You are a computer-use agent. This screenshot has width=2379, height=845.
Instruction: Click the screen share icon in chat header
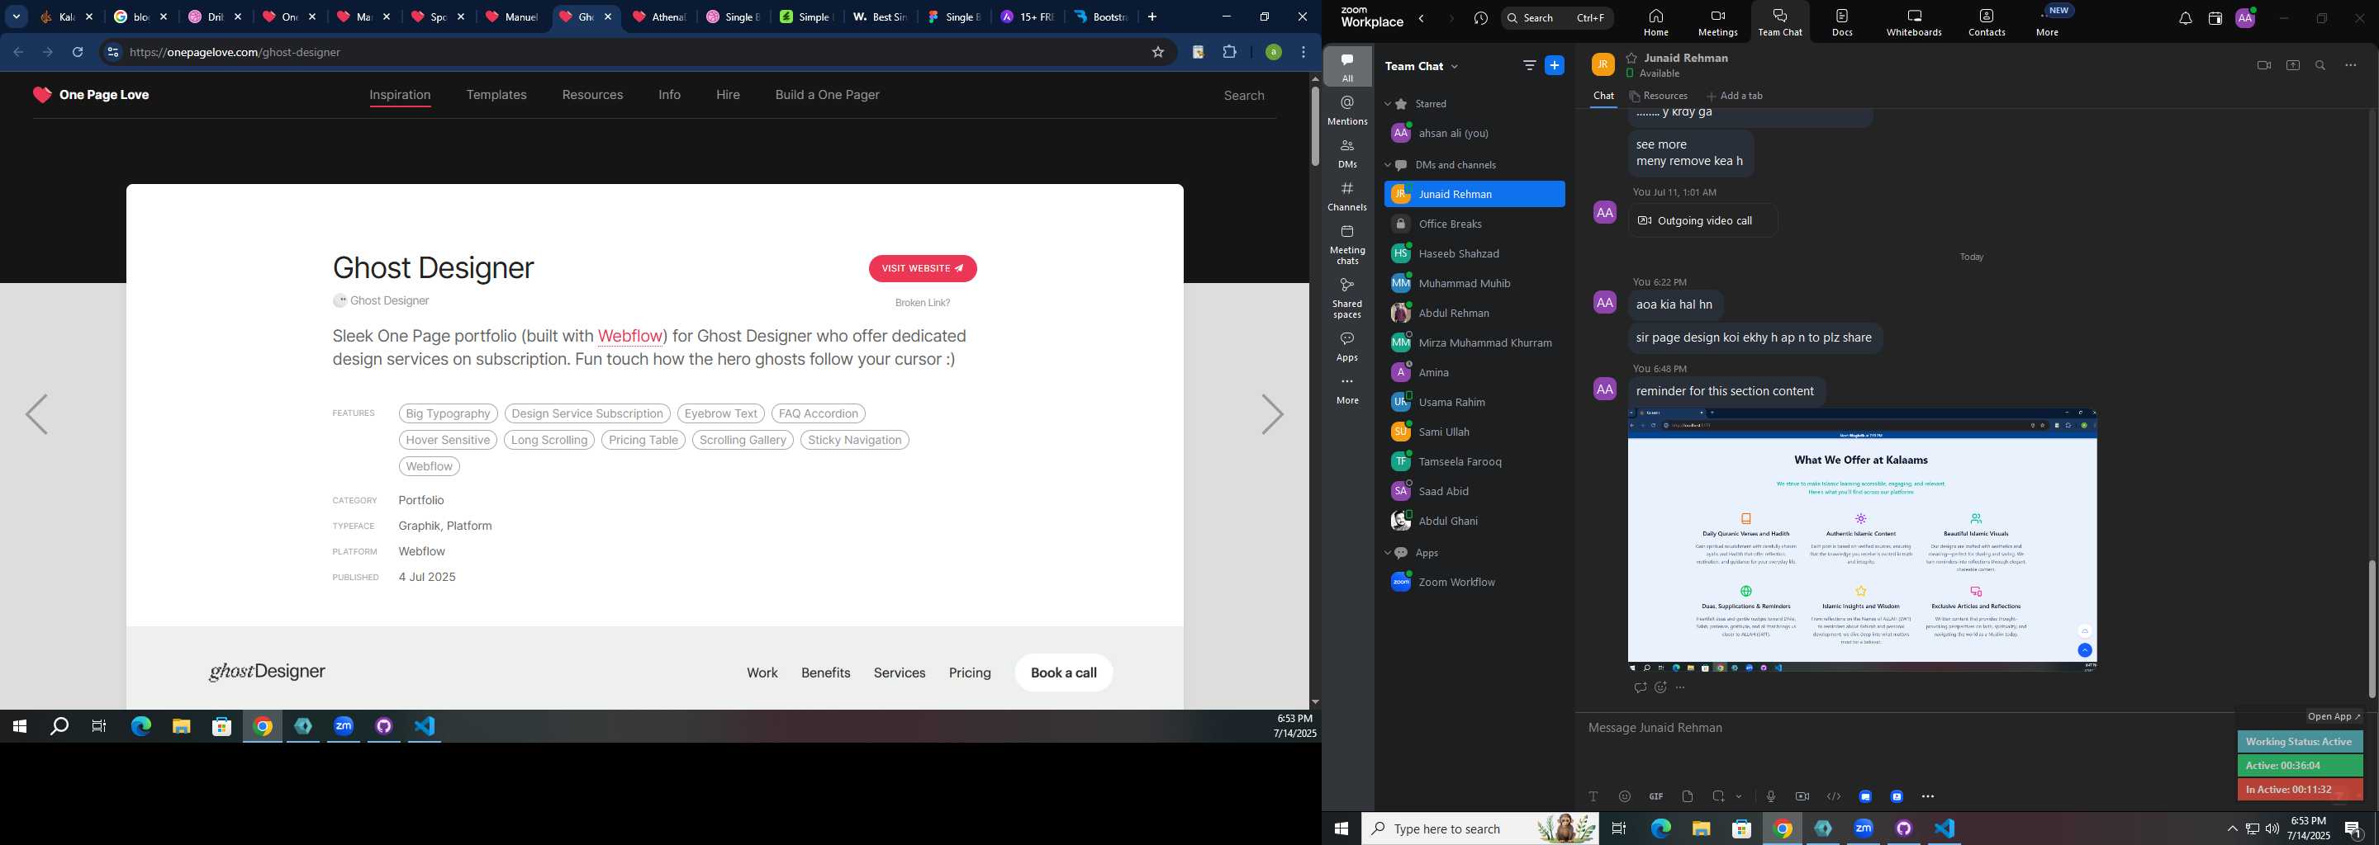coord(2293,65)
